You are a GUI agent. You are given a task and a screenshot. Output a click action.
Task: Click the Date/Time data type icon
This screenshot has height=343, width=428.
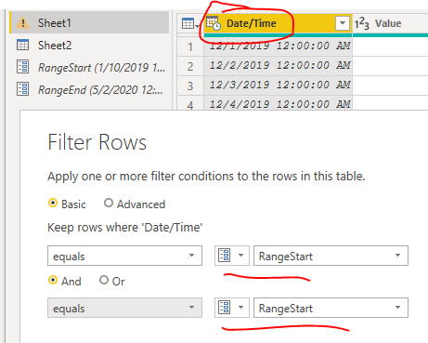(214, 23)
